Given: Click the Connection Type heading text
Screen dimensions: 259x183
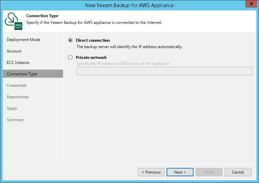Looking at the screenshot, I should (42, 16).
